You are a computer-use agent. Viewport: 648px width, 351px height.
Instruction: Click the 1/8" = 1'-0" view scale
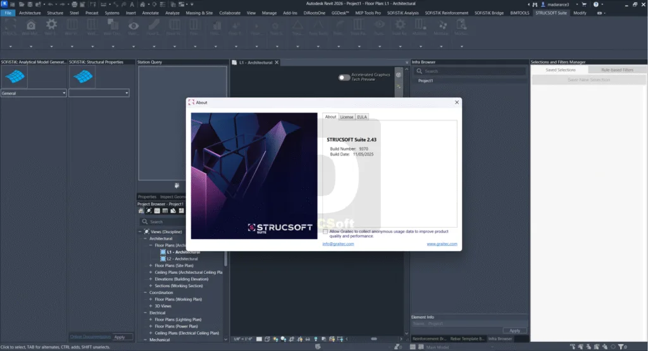(x=242, y=339)
